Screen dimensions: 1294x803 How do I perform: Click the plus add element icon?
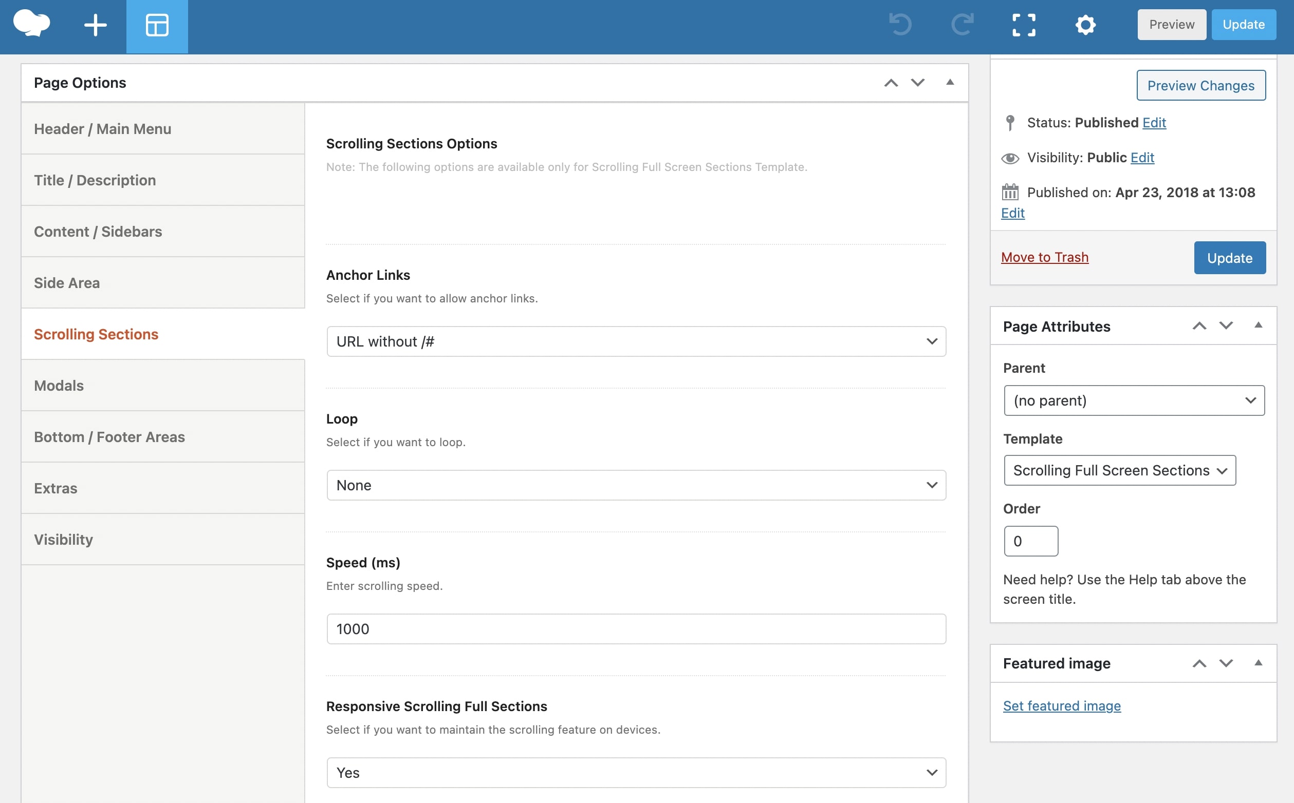pos(96,25)
